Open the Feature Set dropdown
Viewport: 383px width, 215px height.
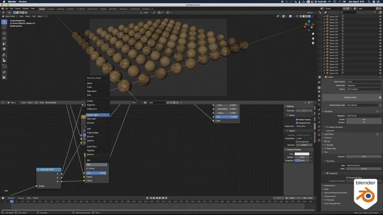(363, 85)
